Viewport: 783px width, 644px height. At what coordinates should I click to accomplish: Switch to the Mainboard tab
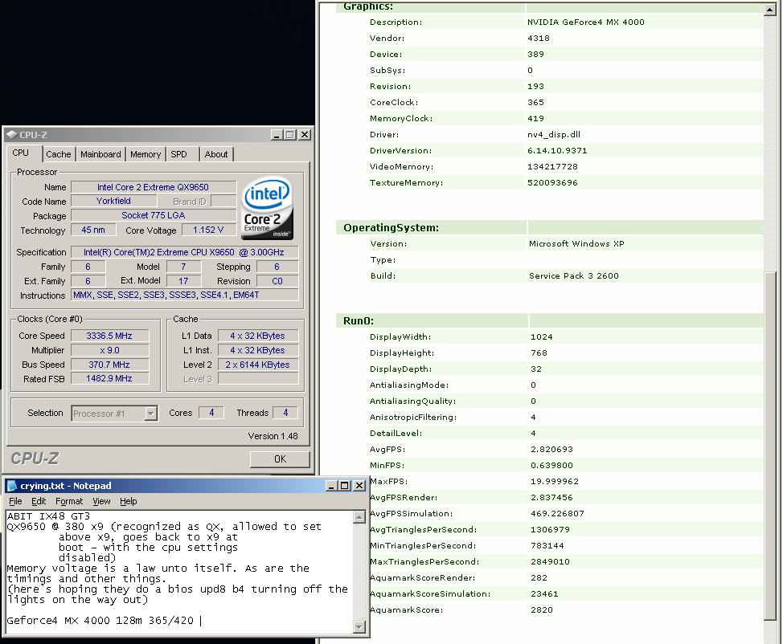click(x=100, y=154)
